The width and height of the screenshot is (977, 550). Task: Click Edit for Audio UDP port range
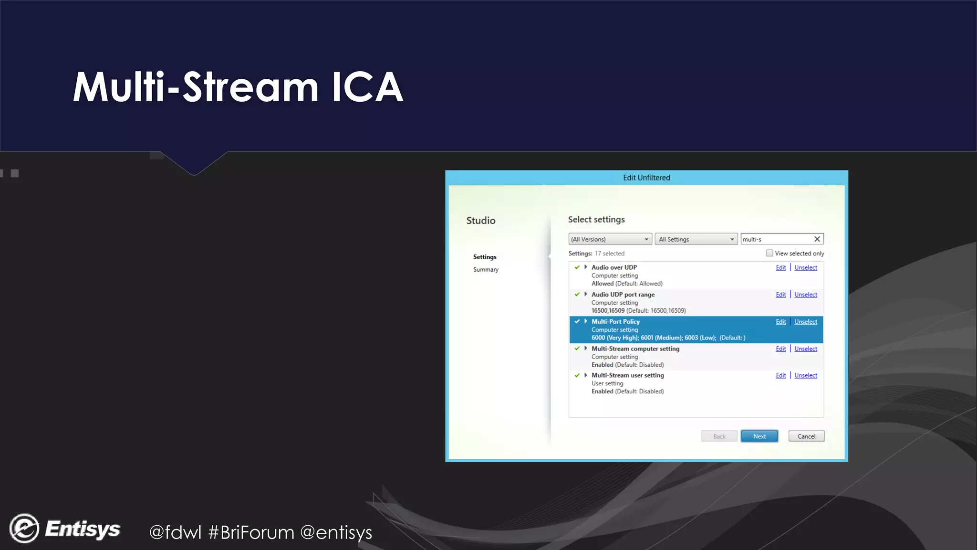click(x=780, y=295)
